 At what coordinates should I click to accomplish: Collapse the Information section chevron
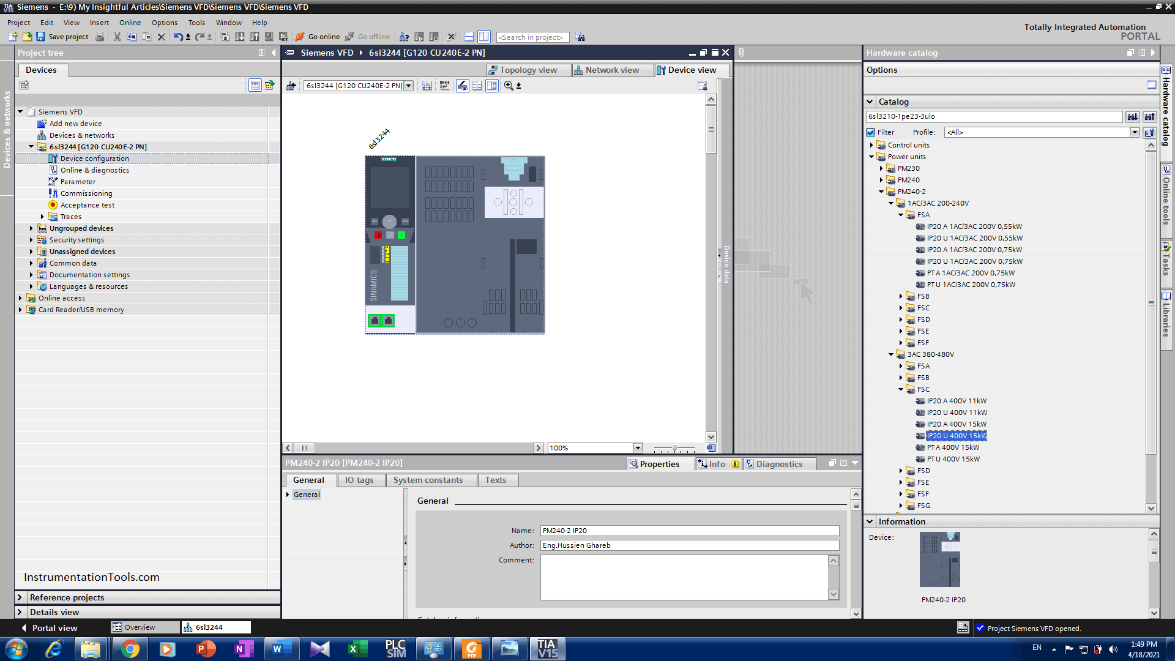(870, 521)
